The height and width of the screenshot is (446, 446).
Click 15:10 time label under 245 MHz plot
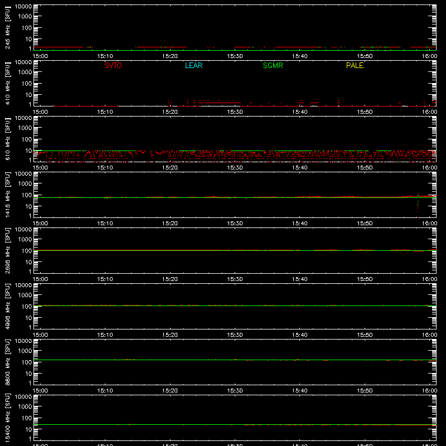(x=105, y=56)
